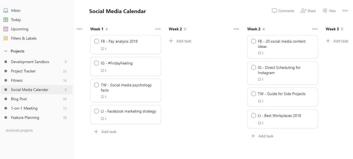Open Archived projects
The height and width of the screenshot is (159, 353).
pyautogui.click(x=19, y=130)
